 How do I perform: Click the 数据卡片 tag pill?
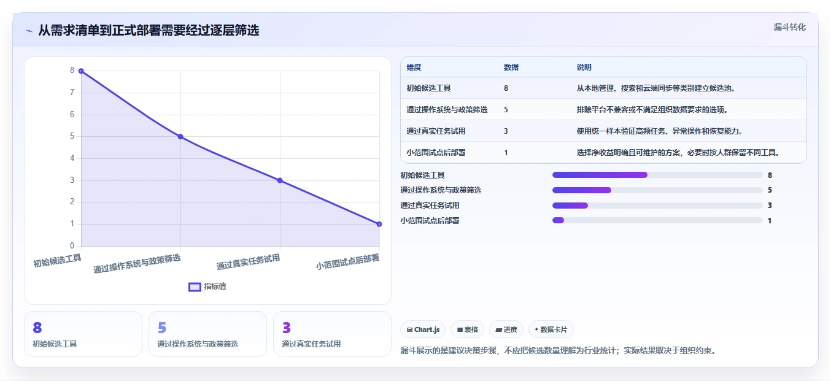(551, 329)
